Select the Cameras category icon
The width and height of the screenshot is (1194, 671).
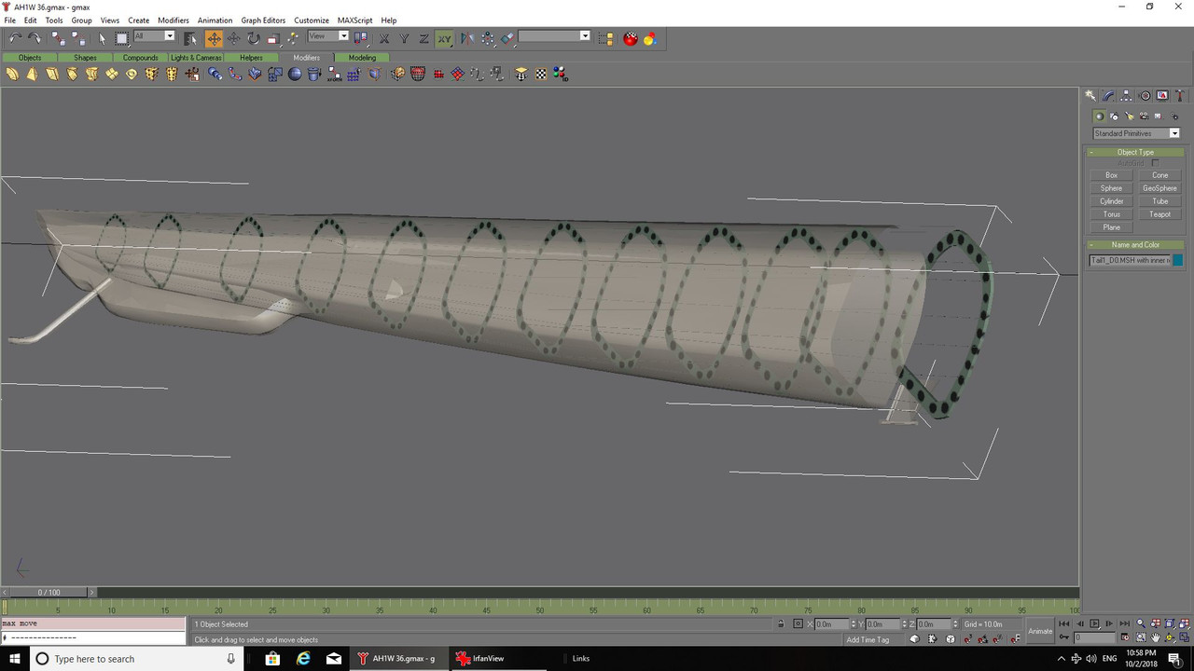1144,116
